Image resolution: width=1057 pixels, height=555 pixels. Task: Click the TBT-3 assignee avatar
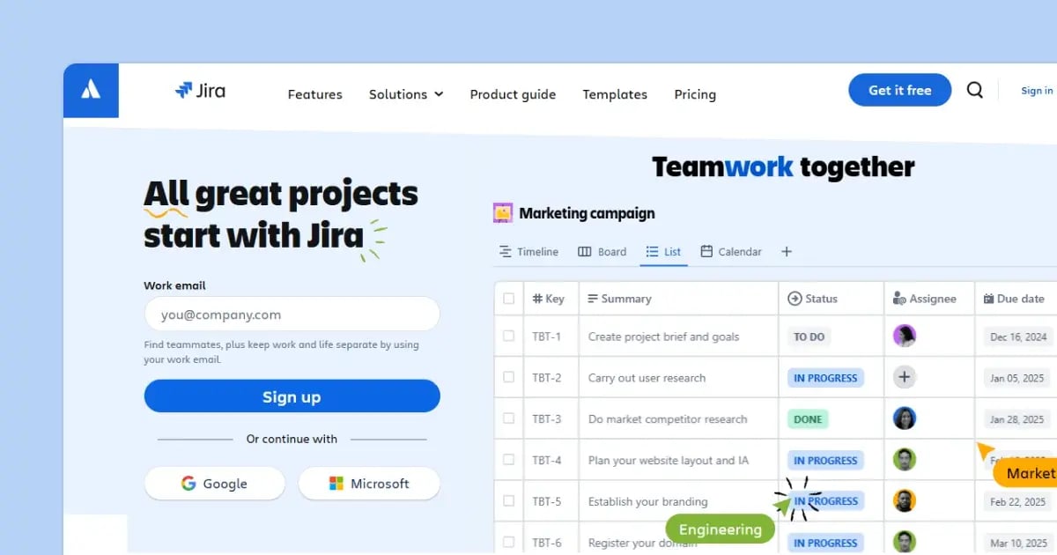(x=905, y=419)
